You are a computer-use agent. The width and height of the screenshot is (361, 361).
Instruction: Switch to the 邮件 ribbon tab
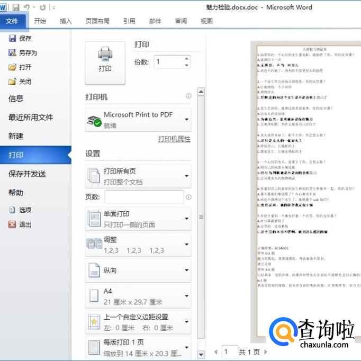pos(155,21)
